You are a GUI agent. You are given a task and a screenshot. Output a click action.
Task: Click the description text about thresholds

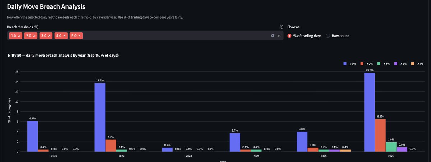pyautogui.click(x=95, y=17)
